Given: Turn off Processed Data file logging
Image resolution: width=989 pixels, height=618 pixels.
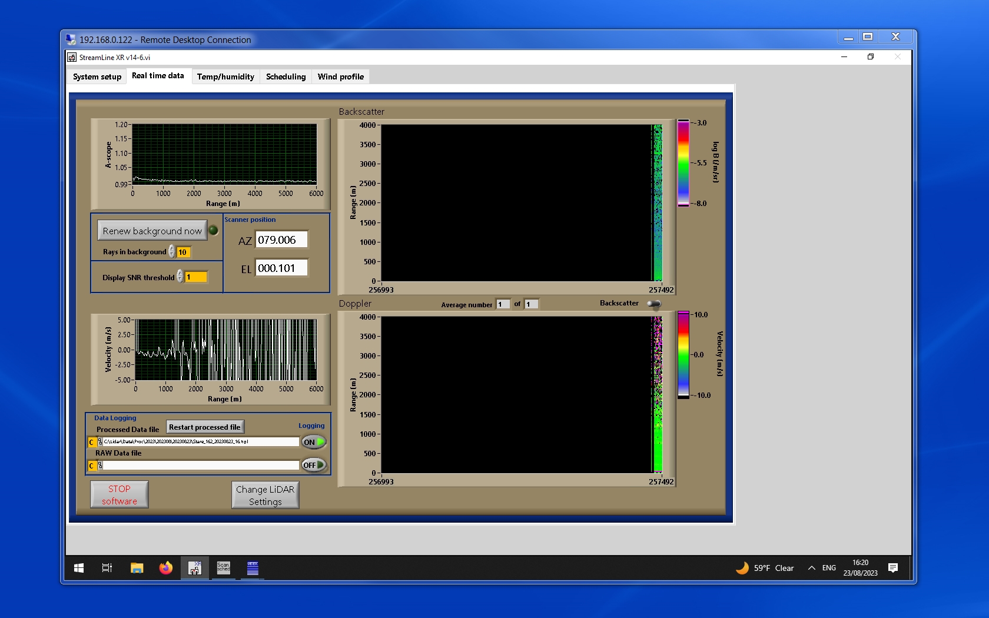Looking at the screenshot, I should point(314,442).
